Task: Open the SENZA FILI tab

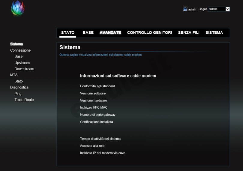Action: 189,33
